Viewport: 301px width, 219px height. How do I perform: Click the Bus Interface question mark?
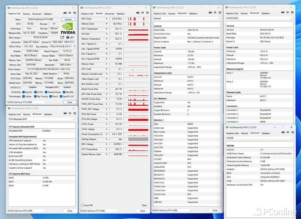pyautogui.click(x=74, y=46)
